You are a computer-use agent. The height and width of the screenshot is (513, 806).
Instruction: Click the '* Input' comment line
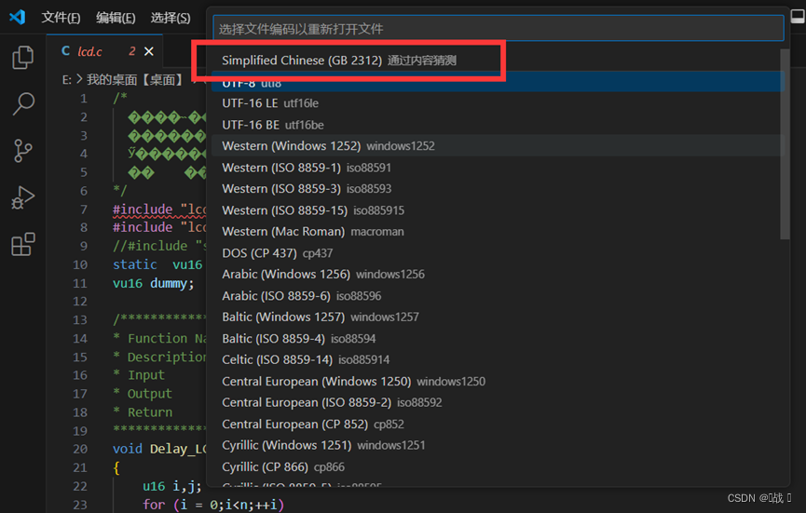tap(139, 375)
